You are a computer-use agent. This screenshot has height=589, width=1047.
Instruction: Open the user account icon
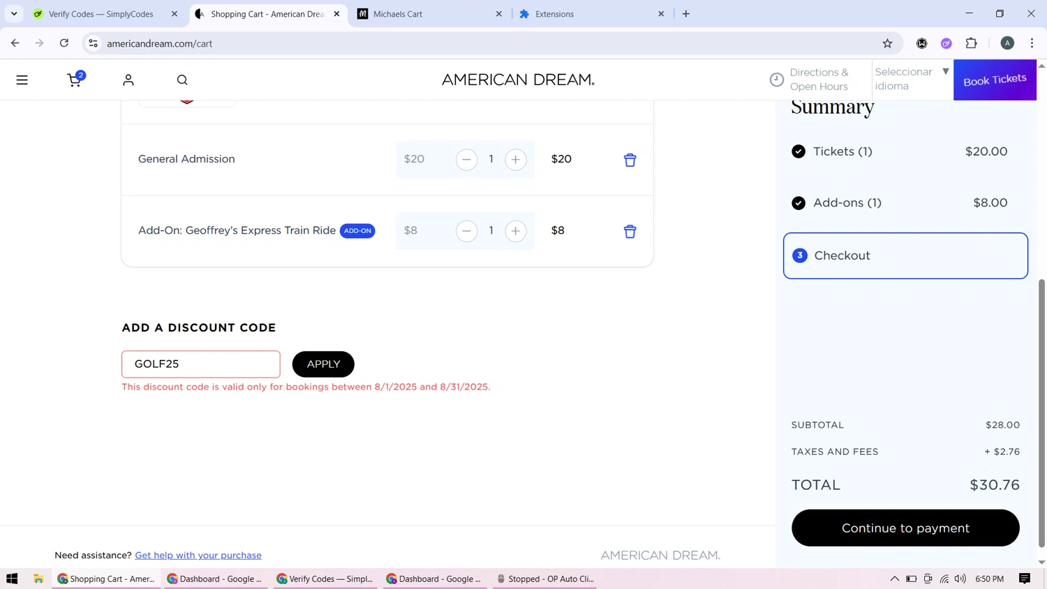128,80
